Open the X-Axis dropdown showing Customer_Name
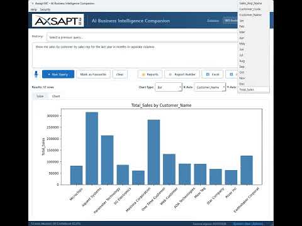Image resolution: width=302 pixels, height=226 pixels. coord(210,87)
